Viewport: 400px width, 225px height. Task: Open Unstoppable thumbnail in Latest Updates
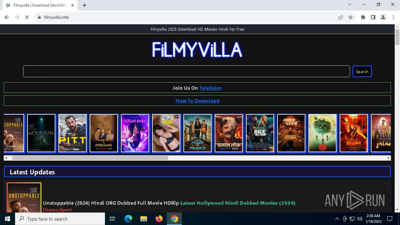click(24, 197)
